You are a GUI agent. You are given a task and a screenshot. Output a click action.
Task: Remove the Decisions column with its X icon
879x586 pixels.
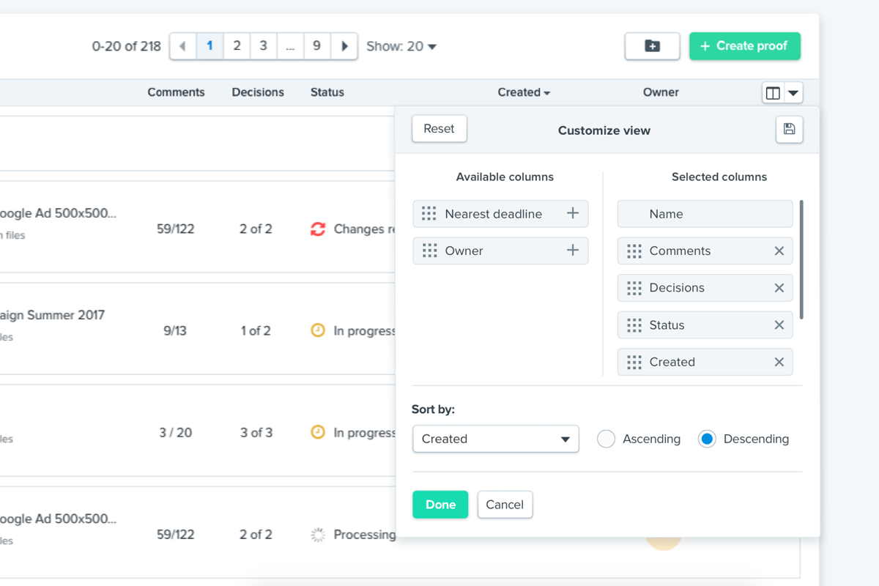[779, 287]
